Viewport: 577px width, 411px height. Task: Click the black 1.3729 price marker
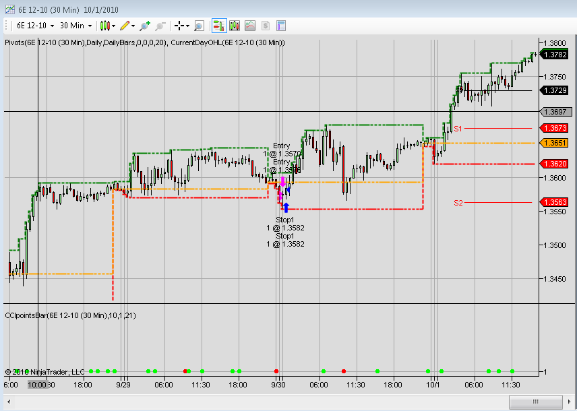pos(554,90)
